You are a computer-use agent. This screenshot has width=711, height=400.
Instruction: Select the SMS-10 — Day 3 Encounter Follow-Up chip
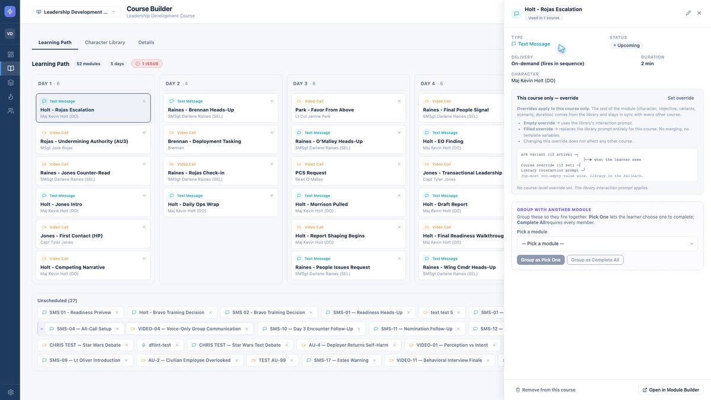311,329
